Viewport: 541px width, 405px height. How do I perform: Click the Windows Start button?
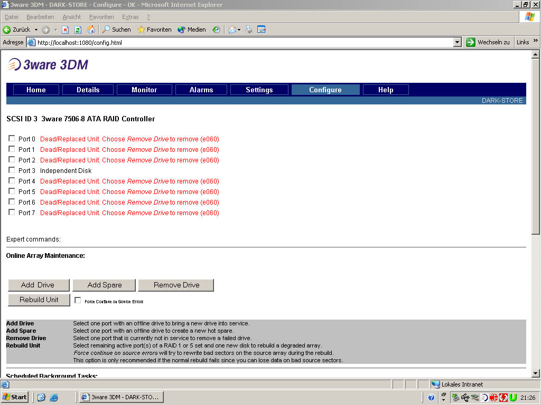coord(15,397)
